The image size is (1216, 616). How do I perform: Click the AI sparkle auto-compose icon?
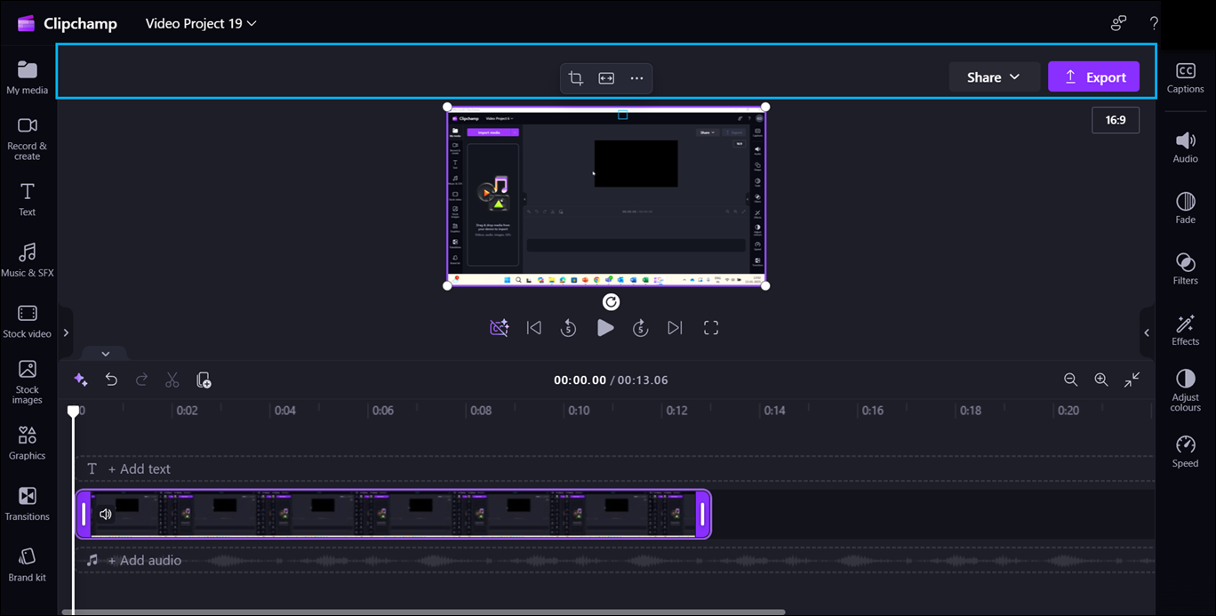[x=80, y=380]
